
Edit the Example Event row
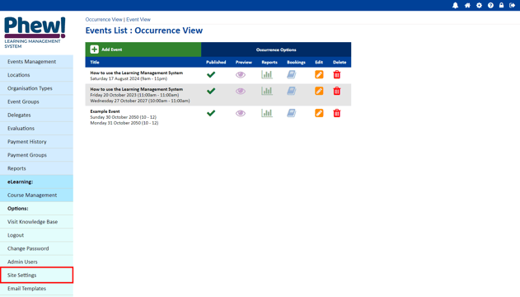319,113
